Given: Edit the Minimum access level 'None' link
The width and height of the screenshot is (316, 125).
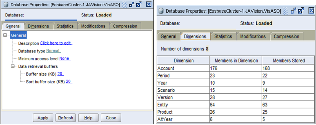Looking at the screenshot, I should point(64,59).
